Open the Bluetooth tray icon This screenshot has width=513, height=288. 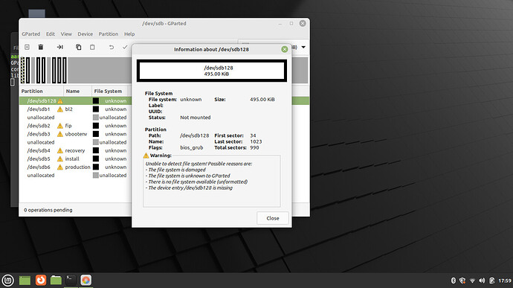[453, 281]
